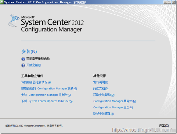This screenshot has width=177, height=134.
Task: Click the copyright notice text
Action: [x=34, y=126]
